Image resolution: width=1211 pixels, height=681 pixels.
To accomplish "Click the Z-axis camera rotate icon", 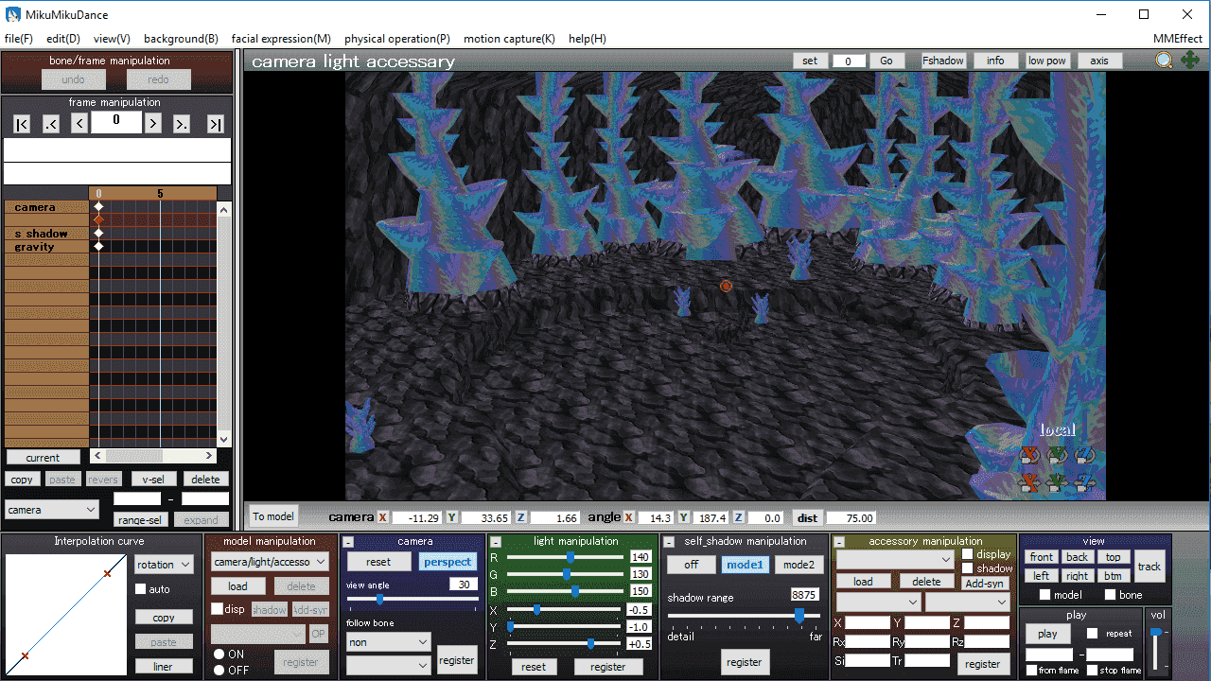I will point(1084,457).
